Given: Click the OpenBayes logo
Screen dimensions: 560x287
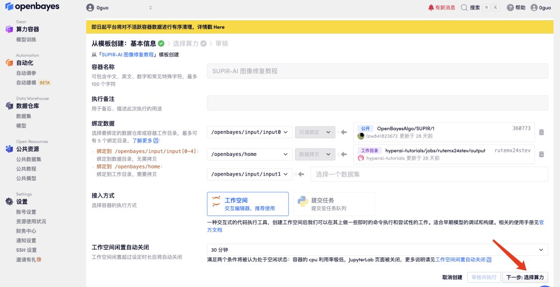Looking at the screenshot, I should 32,7.
